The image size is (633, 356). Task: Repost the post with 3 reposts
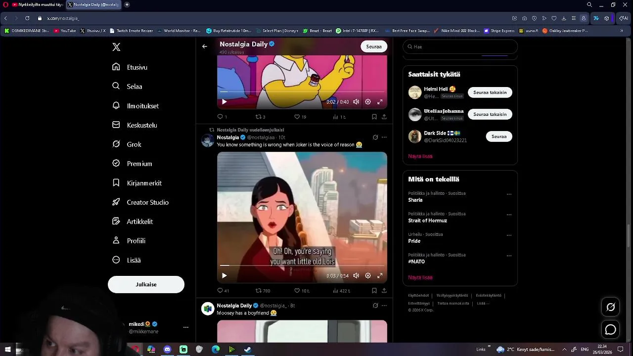pyautogui.click(x=260, y=117)
